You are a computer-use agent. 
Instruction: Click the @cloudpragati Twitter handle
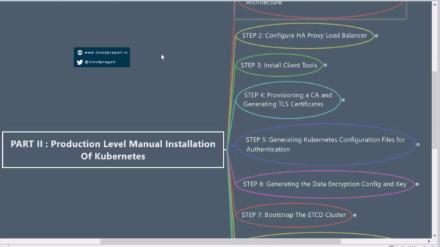100,62
